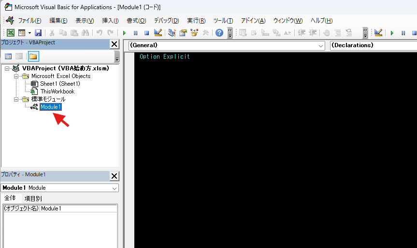Toggle Folders icon in project pane

click(33, 56)
